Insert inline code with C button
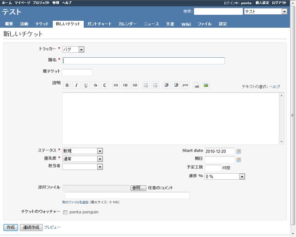 click(x=105, y=85)
